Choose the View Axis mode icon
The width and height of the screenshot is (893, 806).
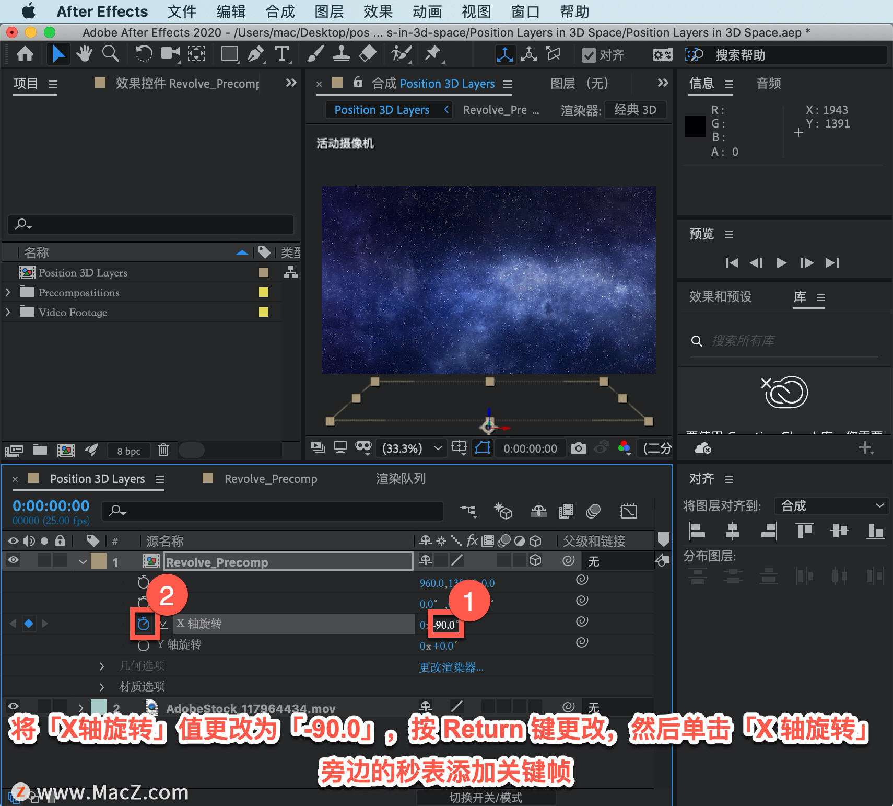553,54
